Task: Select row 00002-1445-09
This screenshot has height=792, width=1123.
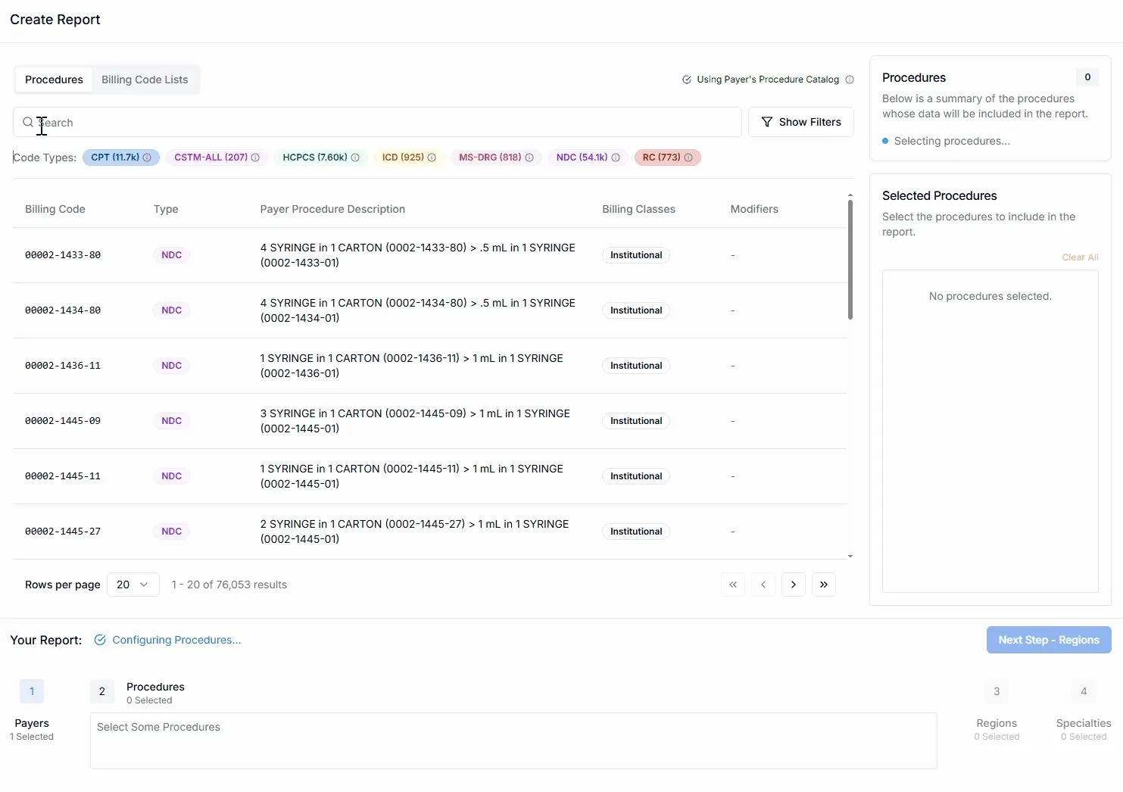Action: point(429,421)
